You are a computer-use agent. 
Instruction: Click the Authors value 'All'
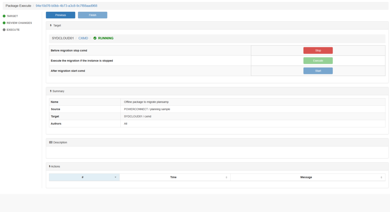point(126,124)
